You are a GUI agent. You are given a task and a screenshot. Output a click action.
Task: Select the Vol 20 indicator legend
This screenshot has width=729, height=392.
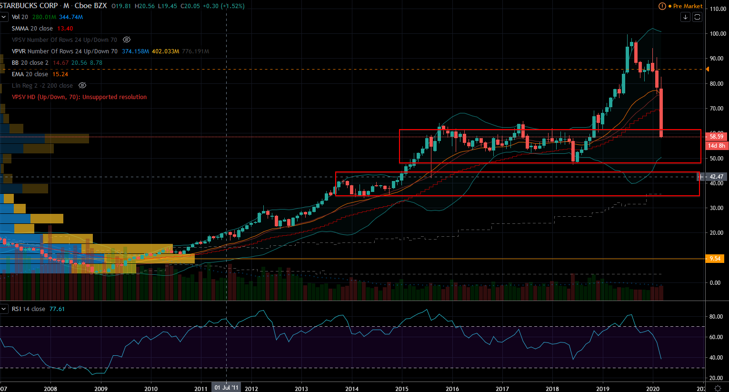click(x=20, y=17)
